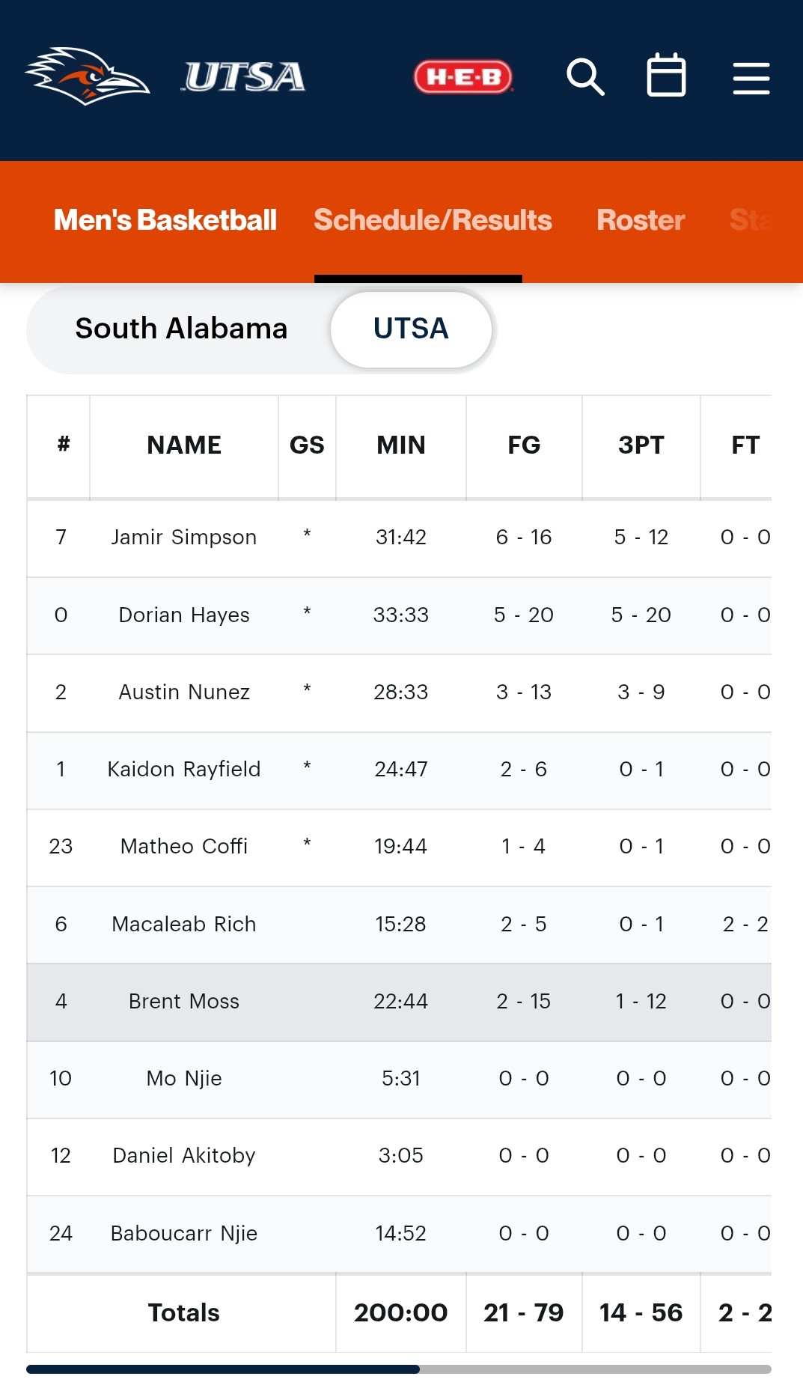Switch to South Alabama box score
The width and height of the screenshot is (803, 1400).
point(181,329)
